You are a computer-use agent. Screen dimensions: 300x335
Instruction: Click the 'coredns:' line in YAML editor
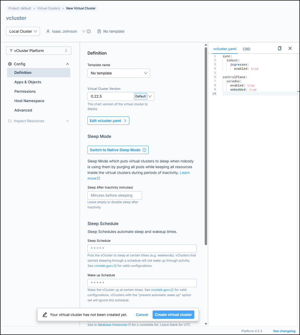(234, 81)
